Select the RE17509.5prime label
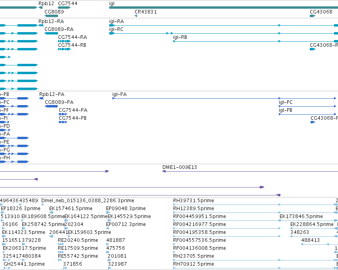The image size is (338, 270). (78, 248)
